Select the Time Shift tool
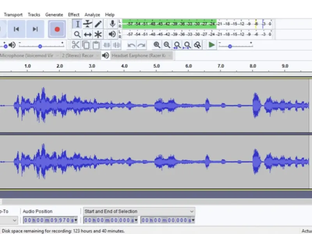Viewport: 312px width, 234px height. coord(87,34)
